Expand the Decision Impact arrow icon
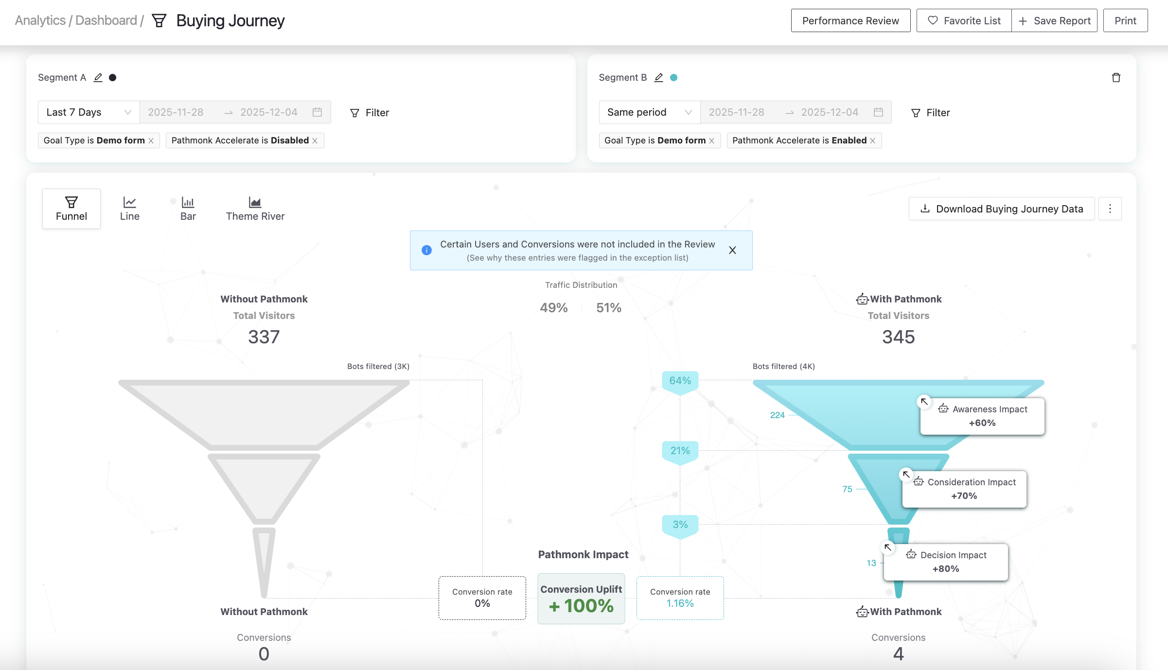The height and width of the screenshot is (670, 1168). click(x=888, y=547)
